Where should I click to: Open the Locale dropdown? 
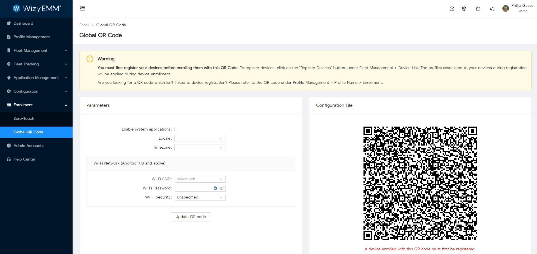(x=200, y=138)
